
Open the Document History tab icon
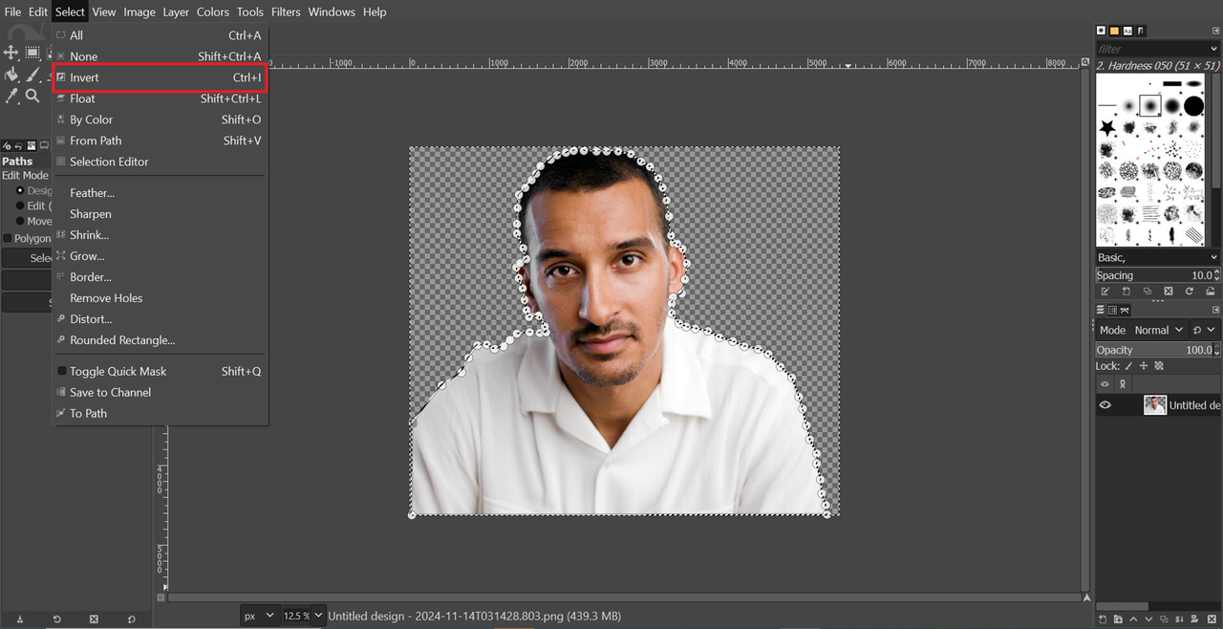(1139, 31)
